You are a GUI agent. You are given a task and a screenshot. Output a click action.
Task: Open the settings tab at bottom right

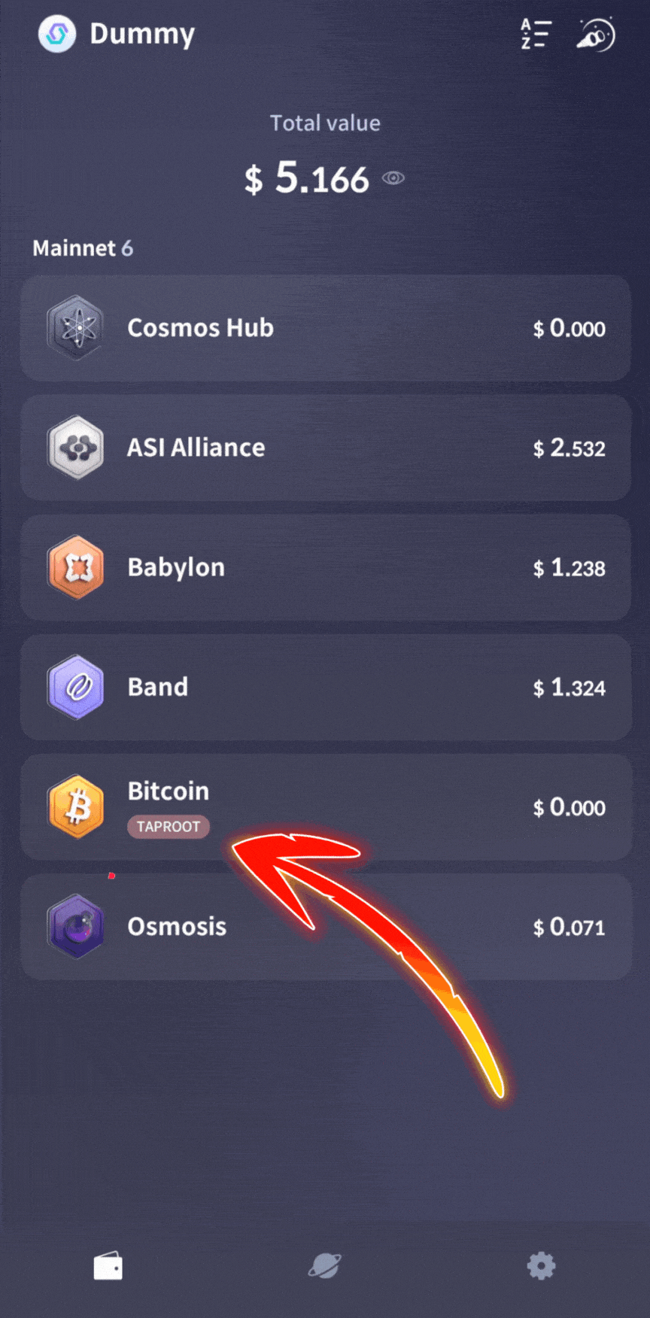pyautogui.click(x=541, y=1266)
